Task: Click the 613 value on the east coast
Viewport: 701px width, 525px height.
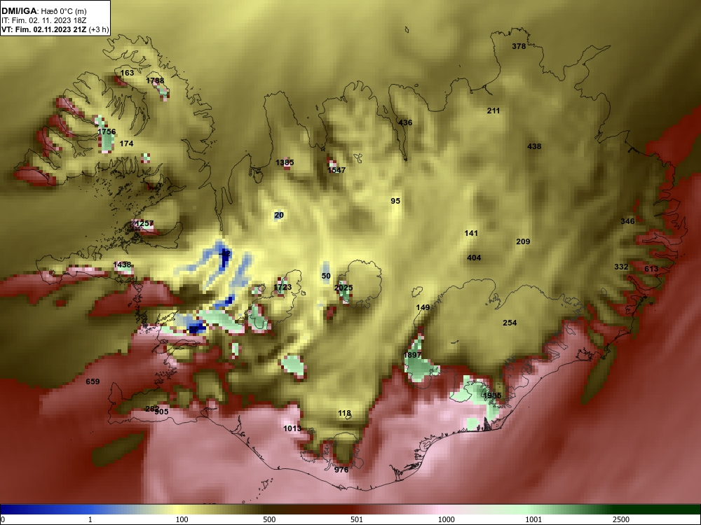Action: pos(651,269)
